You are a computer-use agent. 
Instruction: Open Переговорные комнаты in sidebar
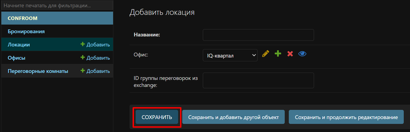(x=38, y=71)
